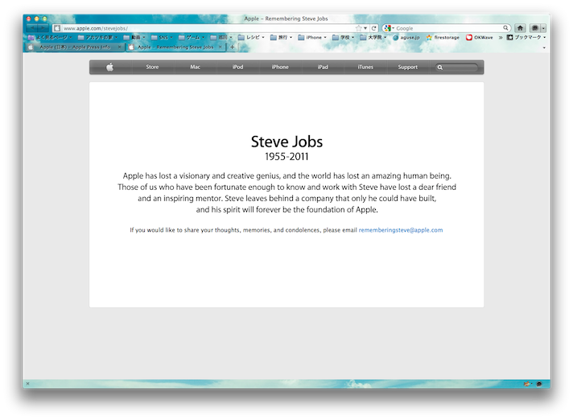Viewport: 573px width, 420px height.
Task: Switch to the Apple Press Info tab
Action: (x=75, y=47)
